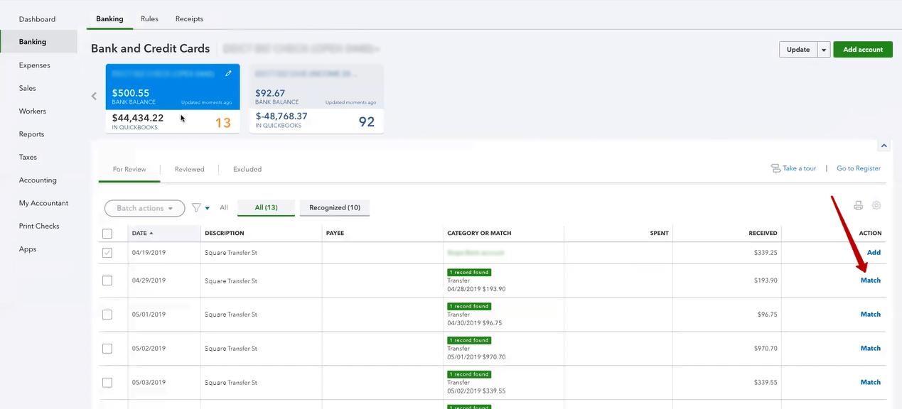Click Match for the $970.70 transaction
Viewport: 902px width, 409px height.
[871, 349]
